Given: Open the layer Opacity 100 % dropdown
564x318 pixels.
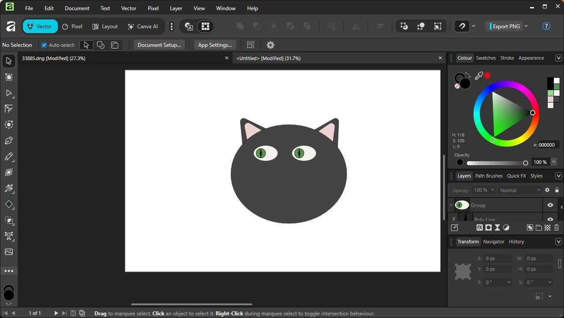Looking at the screenshot, I should point(492,190).
